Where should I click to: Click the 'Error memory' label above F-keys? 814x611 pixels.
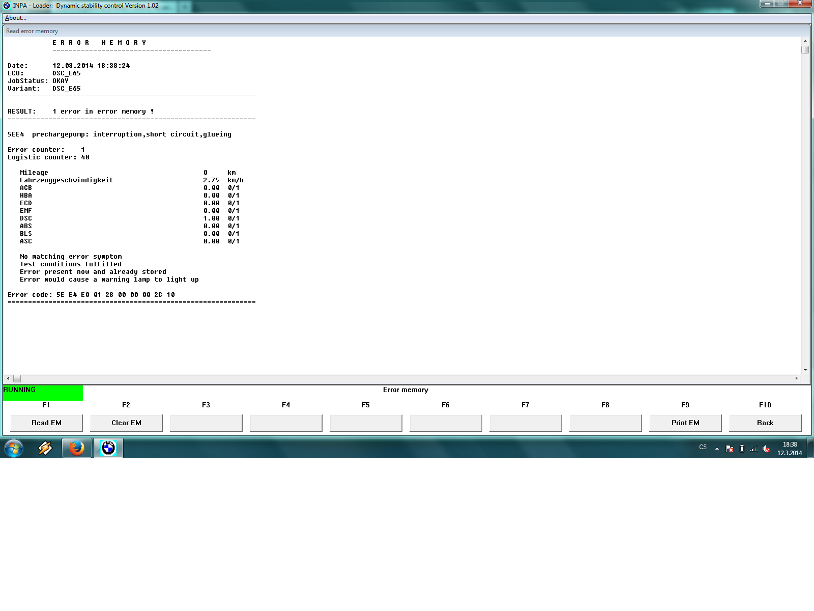pos(405,390)
